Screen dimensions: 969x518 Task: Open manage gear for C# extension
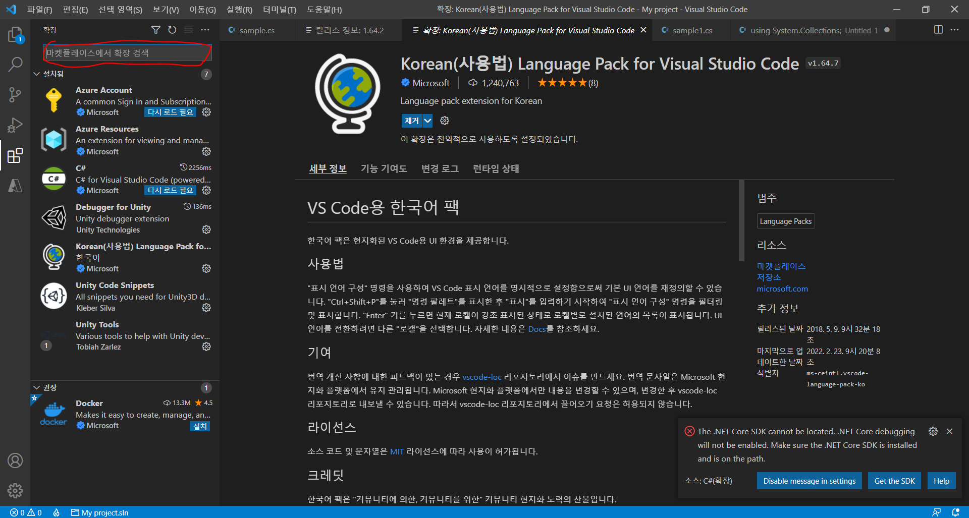pos(206,190)
